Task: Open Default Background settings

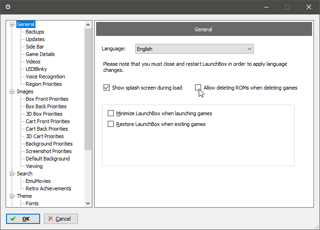Action: point(48,159)
